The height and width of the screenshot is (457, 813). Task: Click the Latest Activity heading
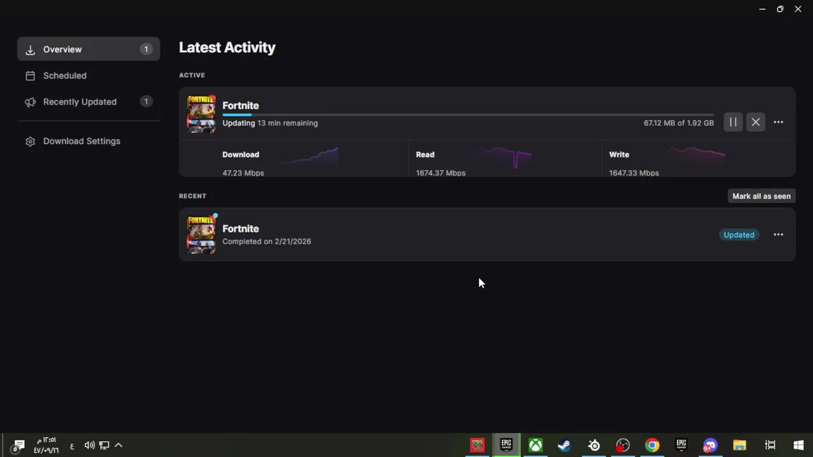[227, 48]
